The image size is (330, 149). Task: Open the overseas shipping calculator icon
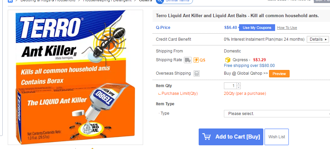click(197, 73)
